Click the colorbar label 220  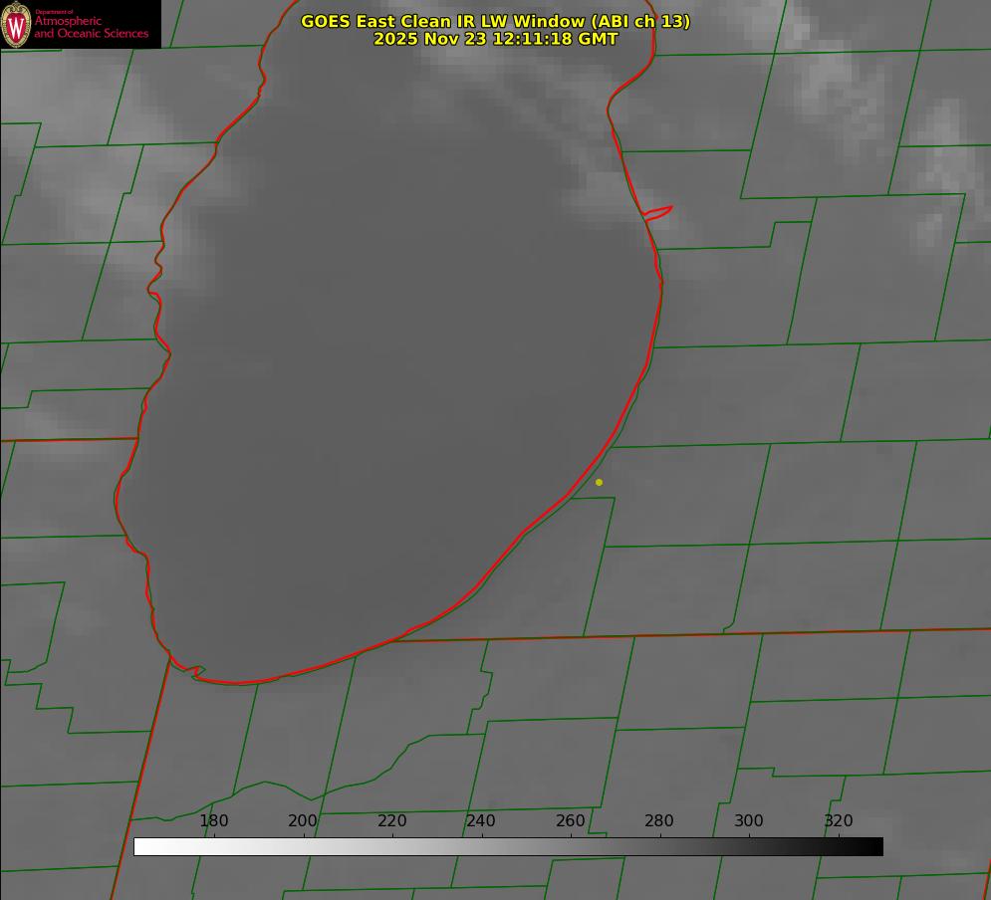pos(391,820)
